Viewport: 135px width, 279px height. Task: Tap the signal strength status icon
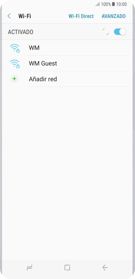point(98,4)
